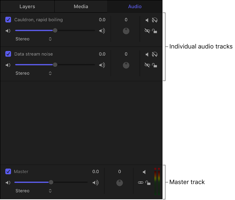The height and width of the screenshot is (200, 235).
Task: Click the link icon on the Master track
Action: tap(141, 182)
